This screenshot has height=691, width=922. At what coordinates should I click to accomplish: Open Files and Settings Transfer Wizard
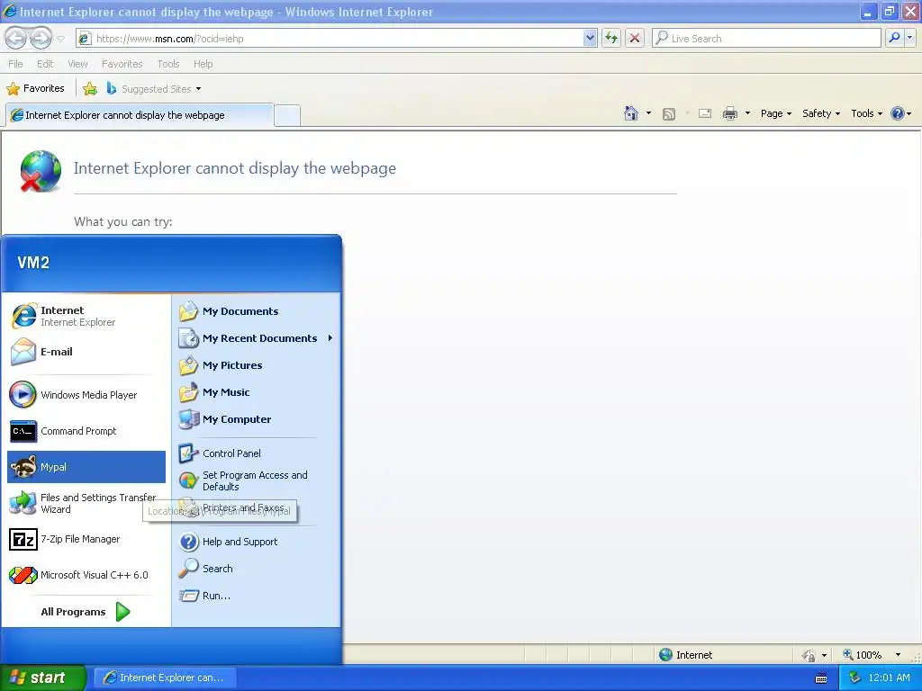pyautogui.click(x=86, y=503)
